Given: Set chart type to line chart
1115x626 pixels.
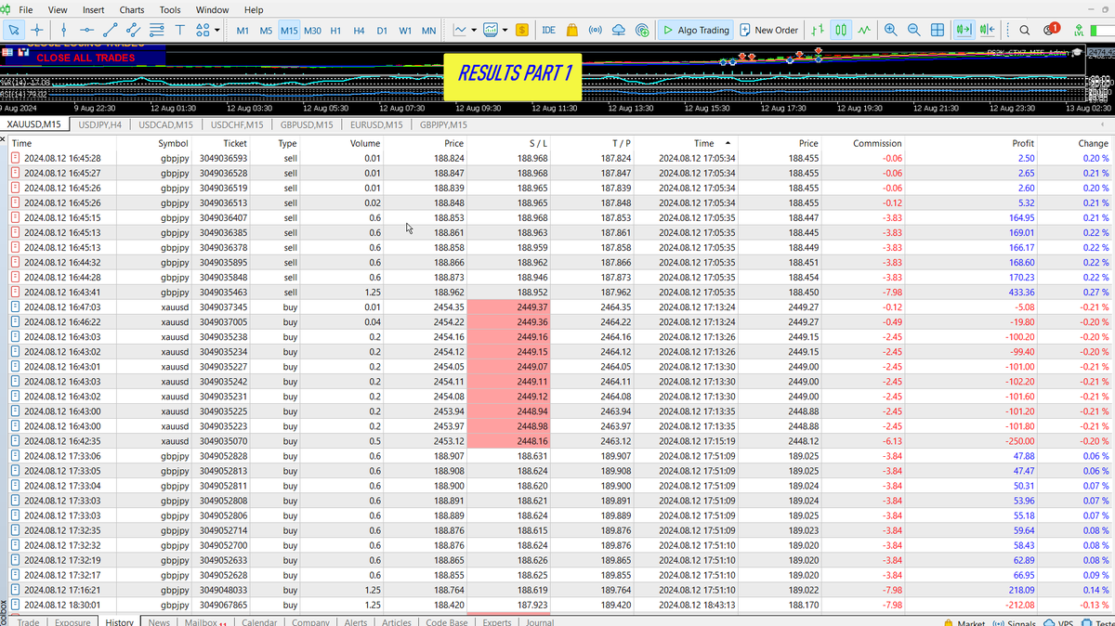Looking at the screenshot, I should point(864,30).
